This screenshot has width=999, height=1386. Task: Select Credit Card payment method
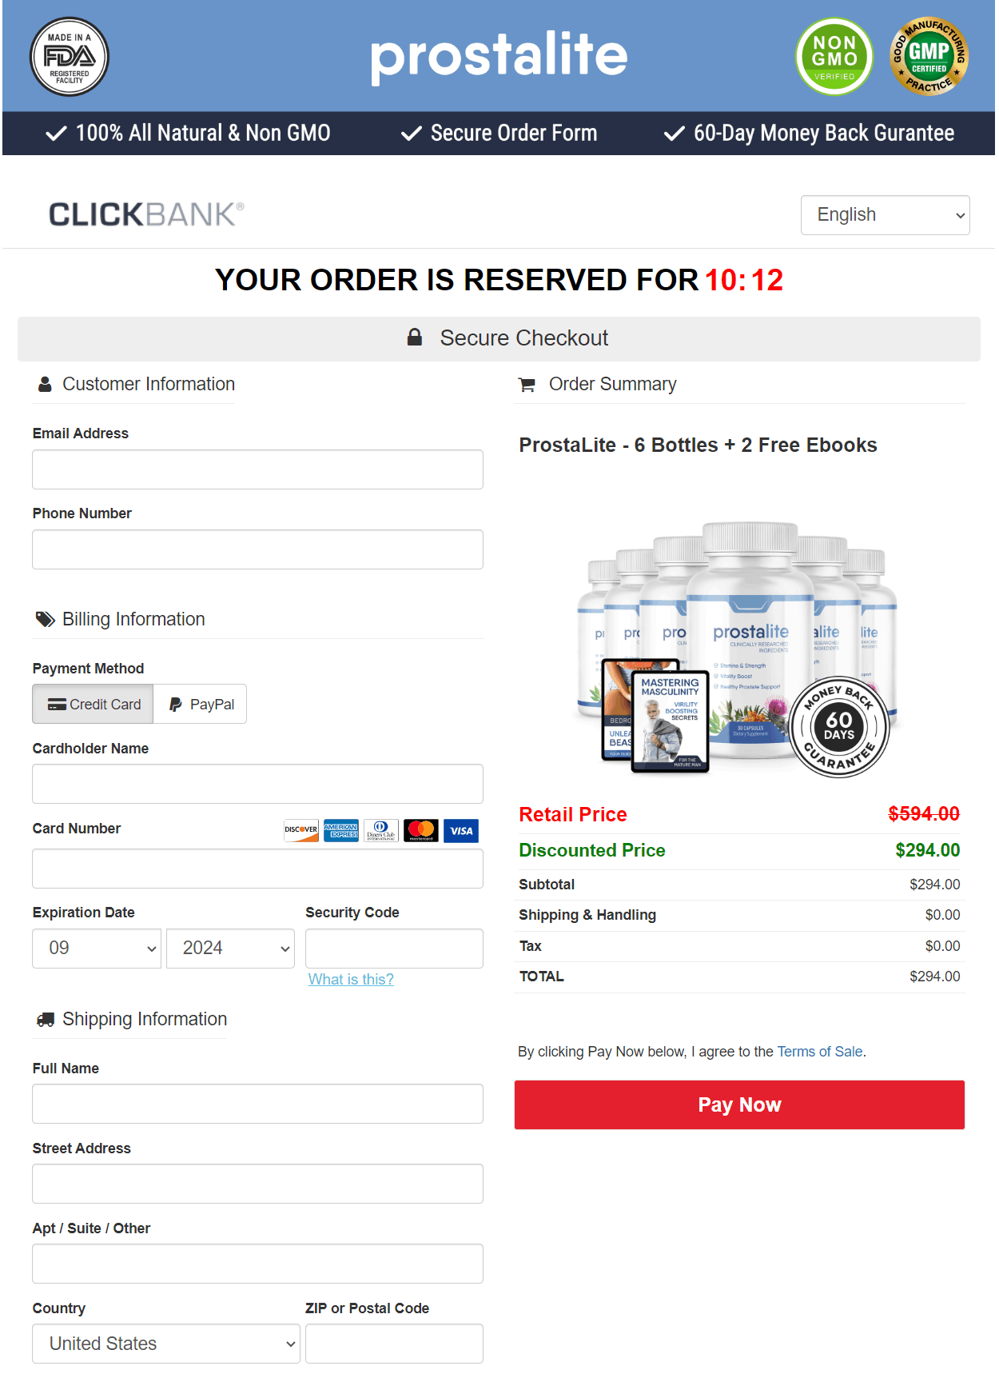tap(94, 705)
